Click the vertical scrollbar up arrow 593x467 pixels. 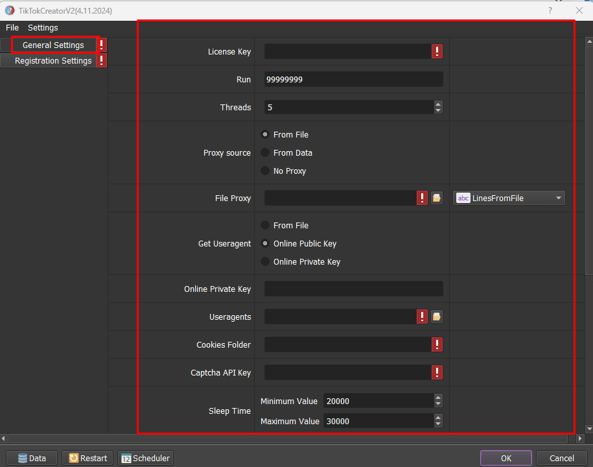(x=589, y=41)
